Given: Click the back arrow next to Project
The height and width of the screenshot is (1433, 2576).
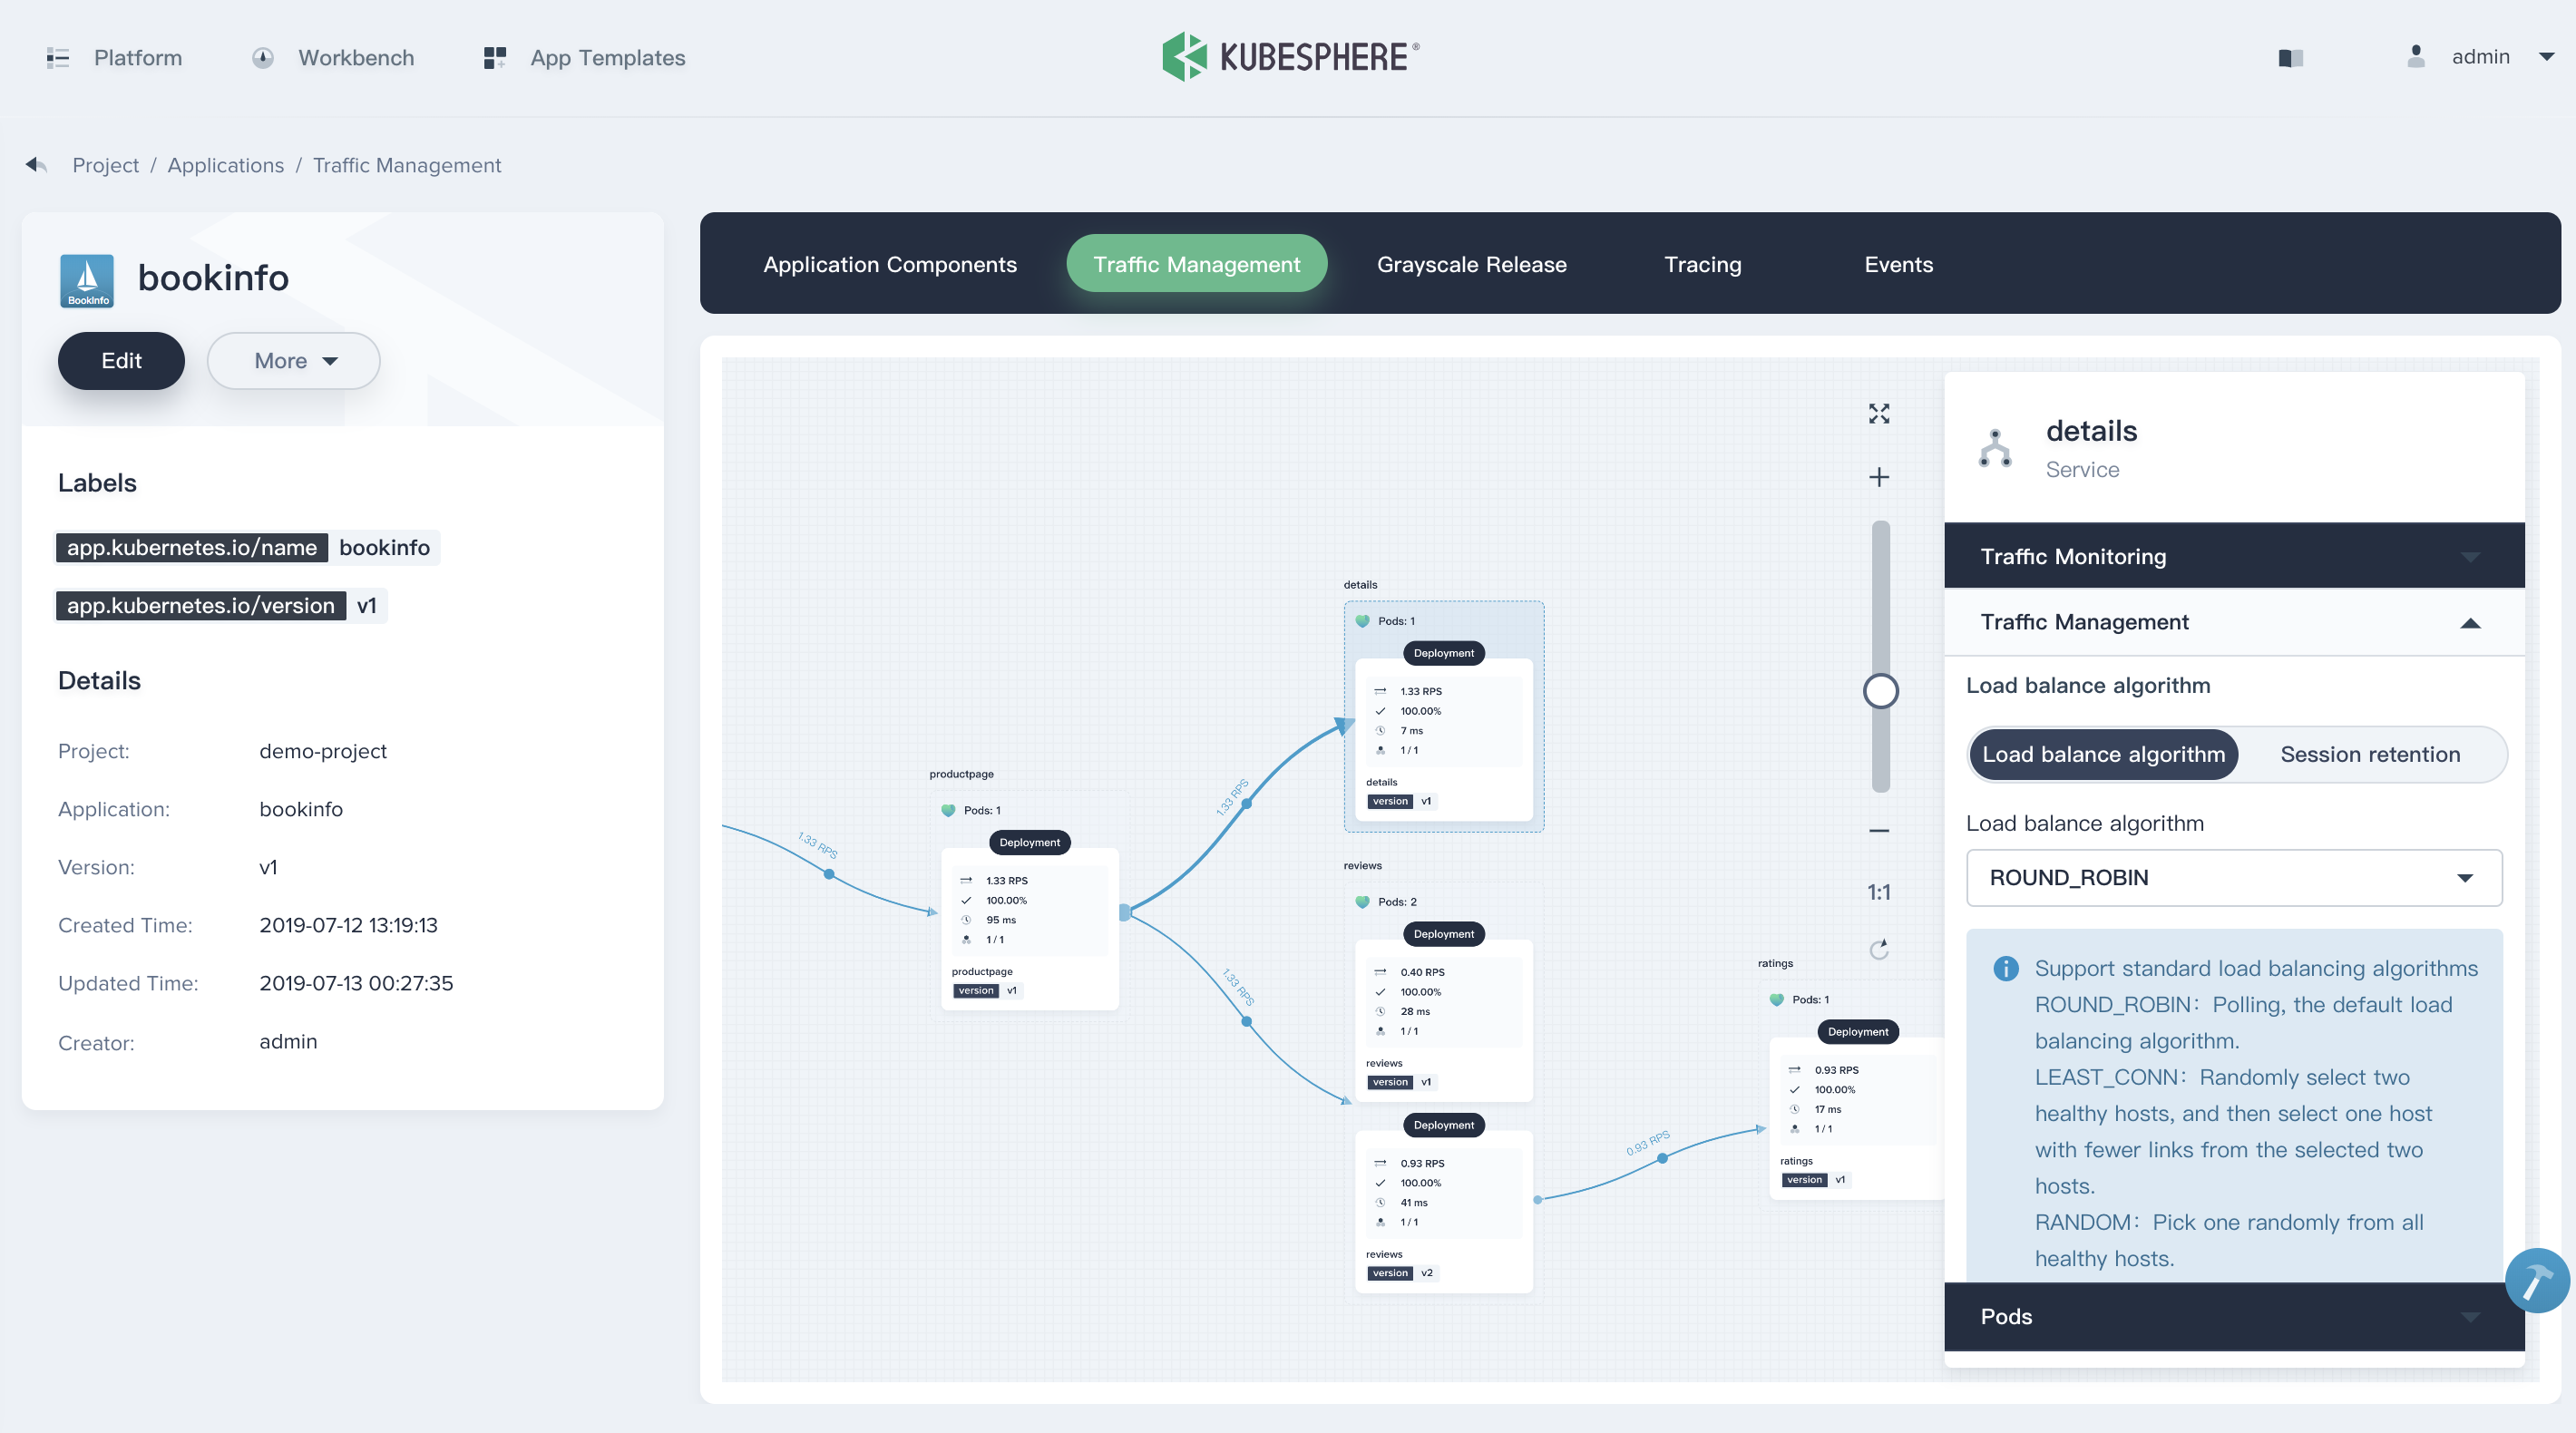Looking at the screenshot, I should tap(36, 165).
